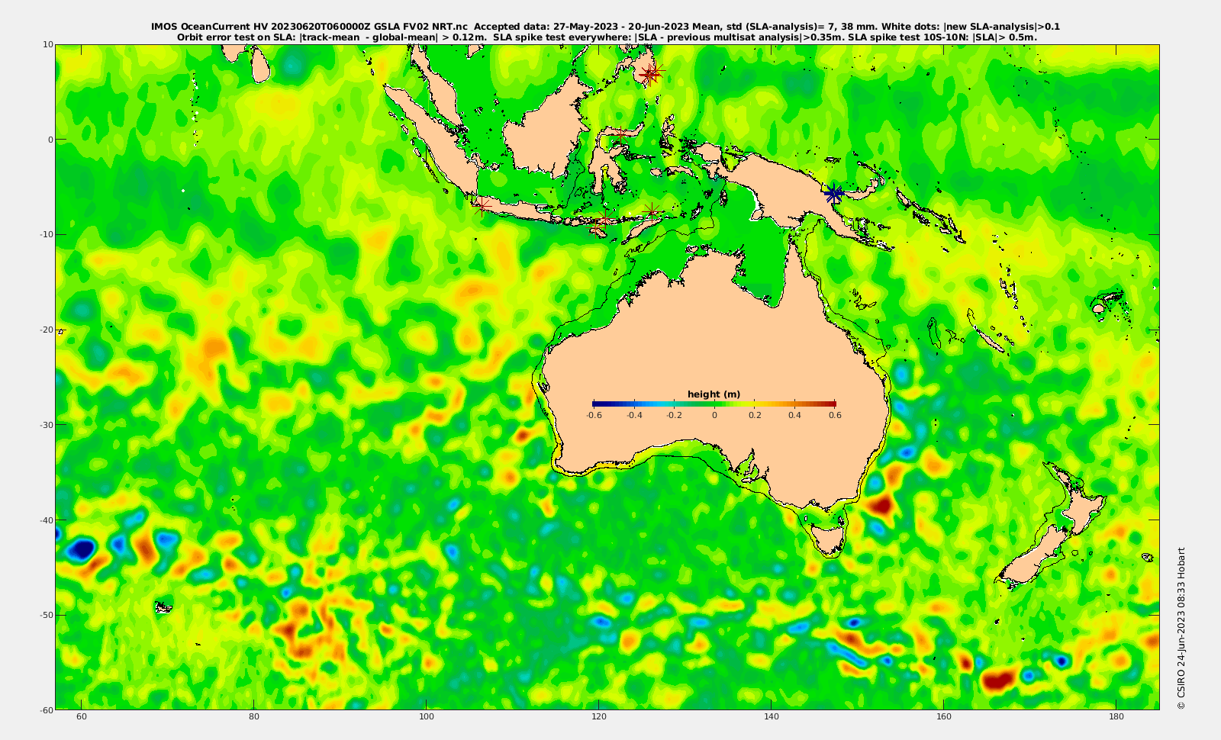Click latitude axis label "-60"

point(47,710)
